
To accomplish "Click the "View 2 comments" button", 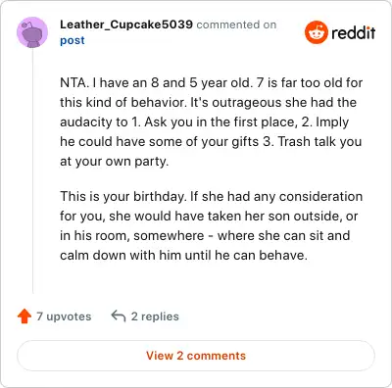I will point(196,356).
